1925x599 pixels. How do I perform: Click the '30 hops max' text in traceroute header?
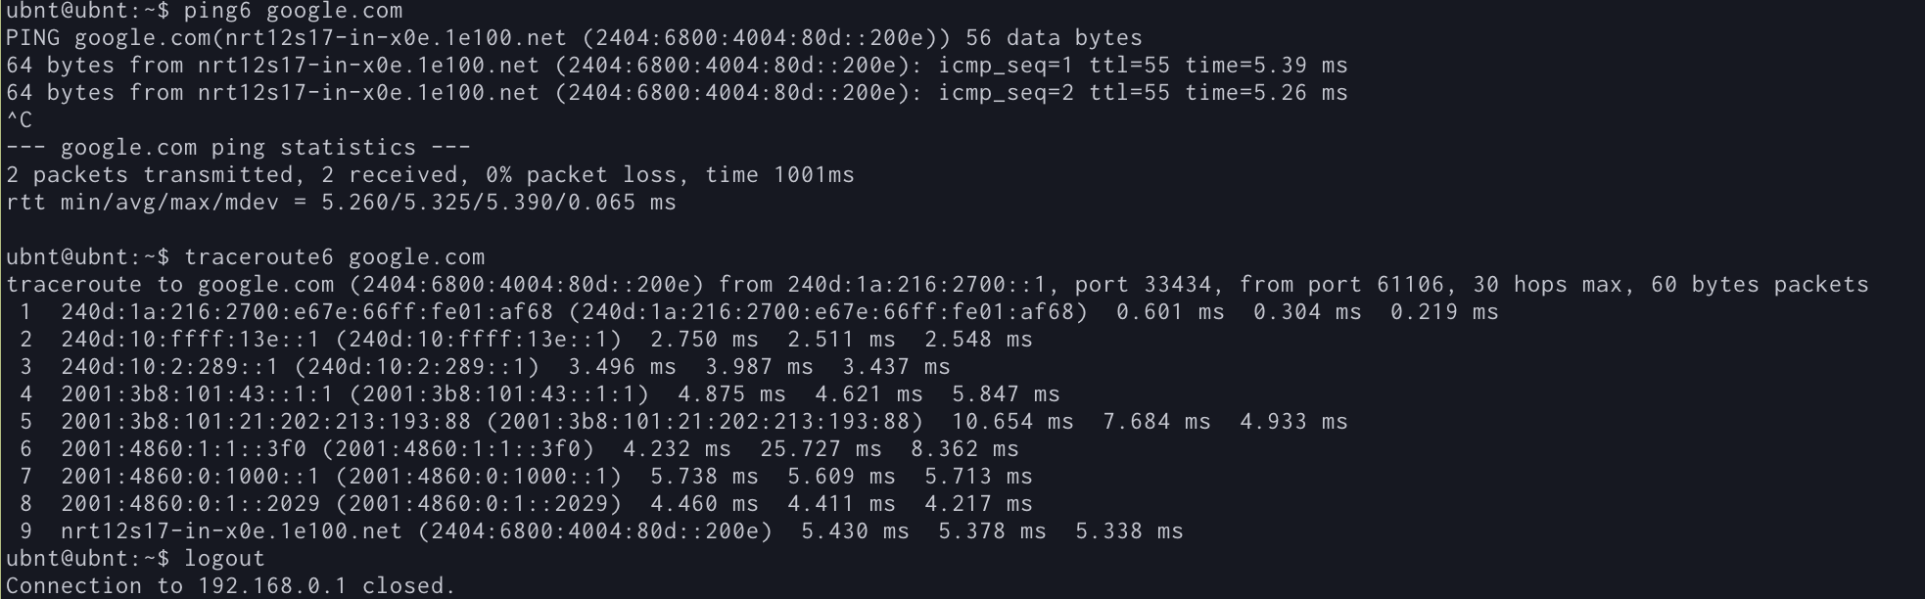pyautogui.click(x=1547, y=285)
